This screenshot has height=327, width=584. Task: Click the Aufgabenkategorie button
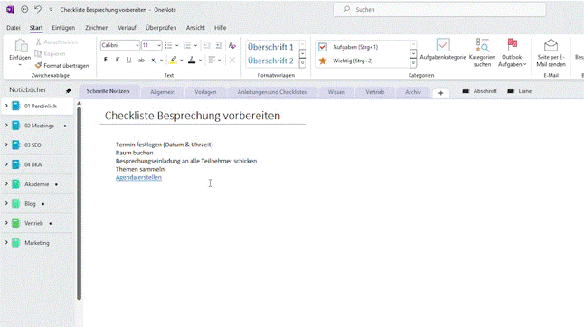point(443,49)
